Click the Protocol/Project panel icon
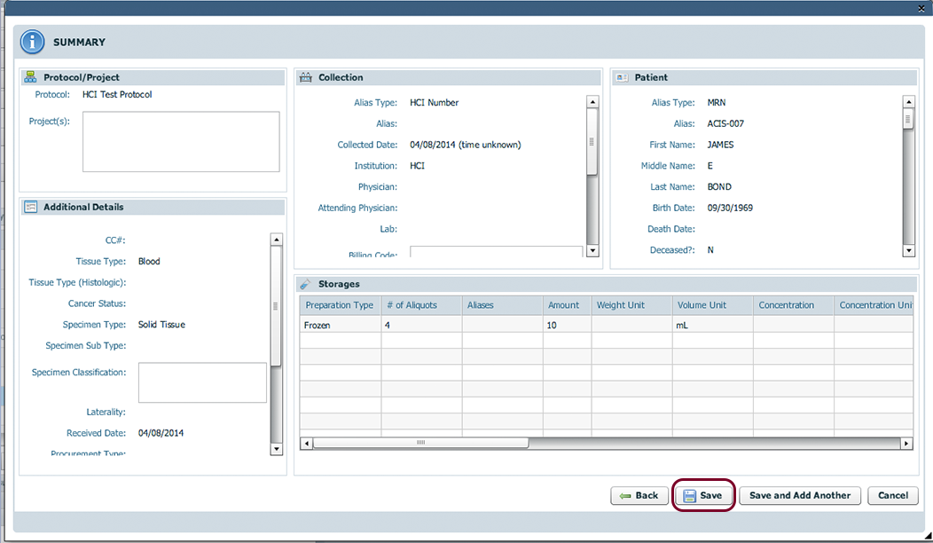This screenshot has width=933, height=543. 30,77
